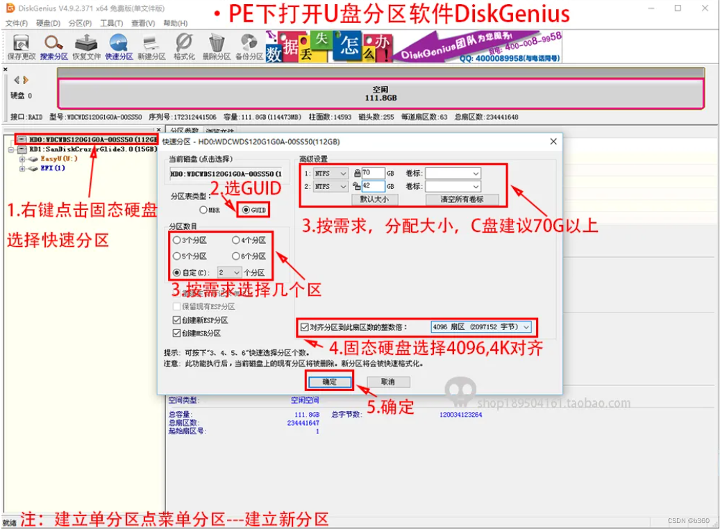Open the 工具(T) menu

click(x=111, y=23)
